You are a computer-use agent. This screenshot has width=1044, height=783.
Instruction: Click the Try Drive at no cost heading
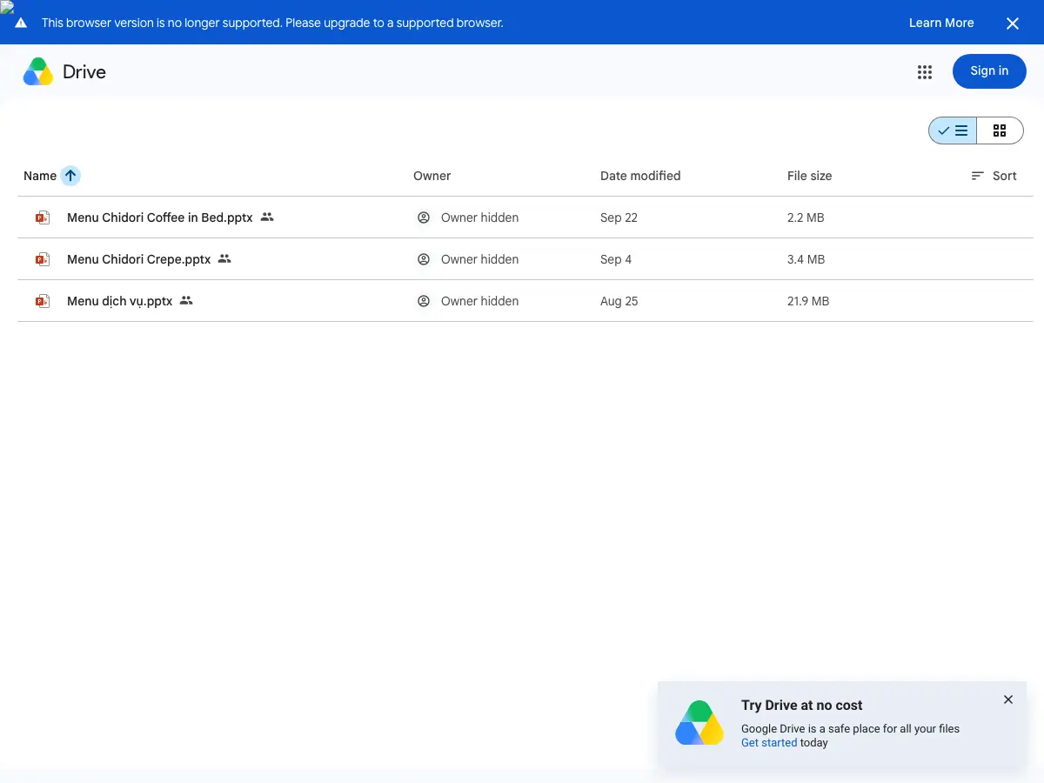coord(801,706)
